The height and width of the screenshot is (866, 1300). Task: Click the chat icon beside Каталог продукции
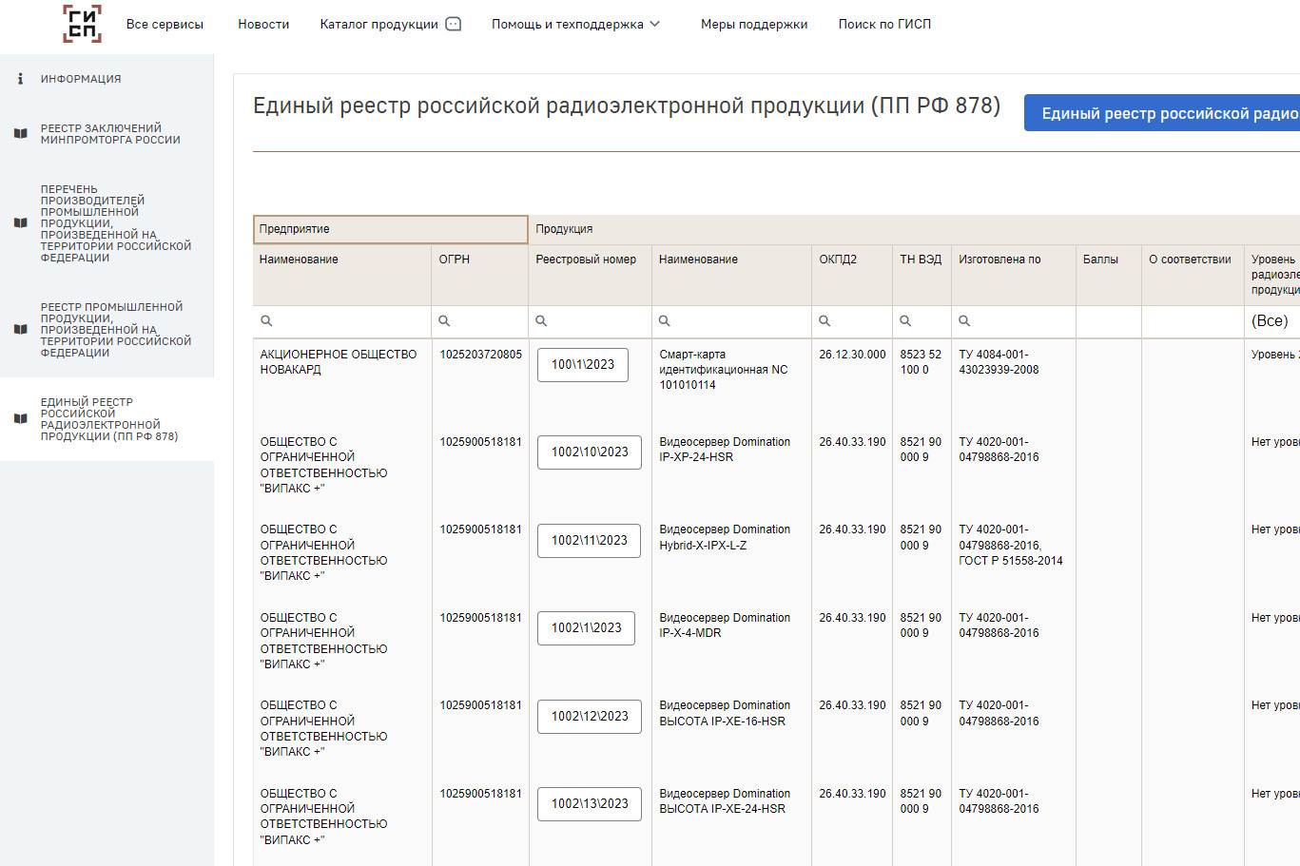(x=454, y=24)
